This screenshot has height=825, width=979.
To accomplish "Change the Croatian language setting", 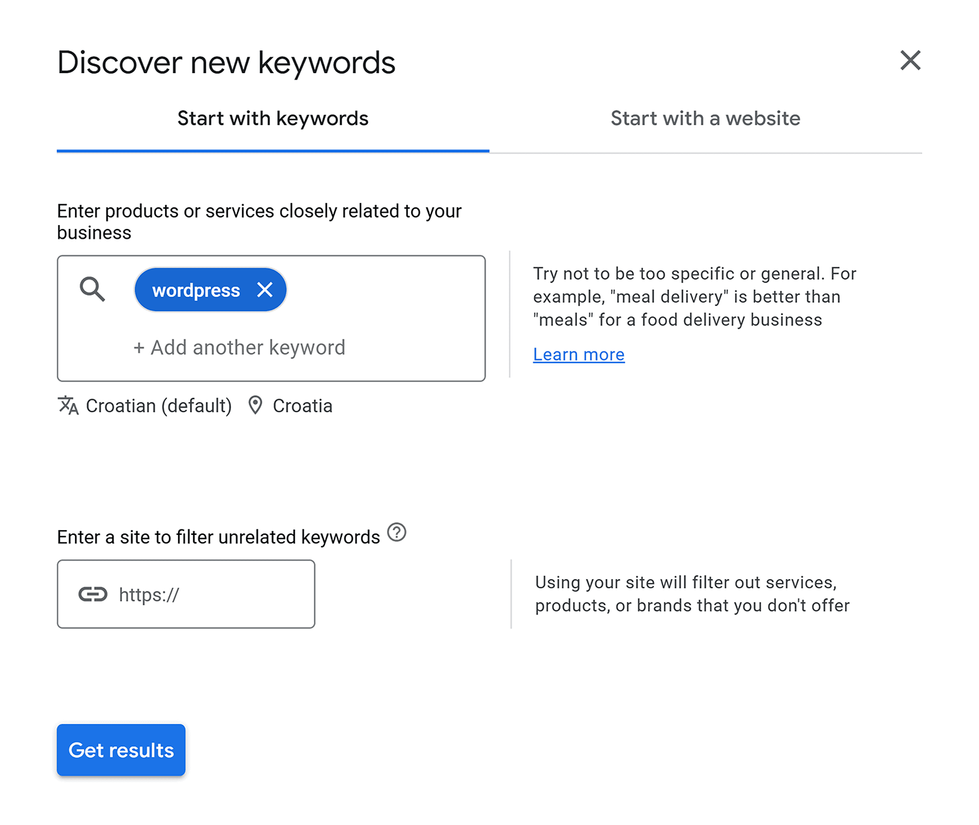I will [159, 406].
